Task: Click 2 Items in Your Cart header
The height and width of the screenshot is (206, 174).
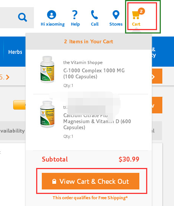Action: tap(89, 41)
